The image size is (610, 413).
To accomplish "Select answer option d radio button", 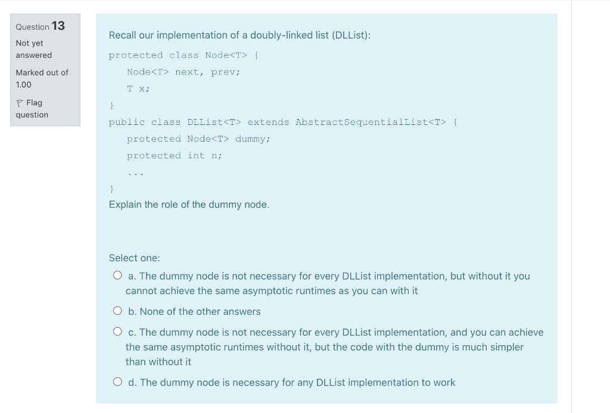I will pyautogui.click(x=117, y=380).
